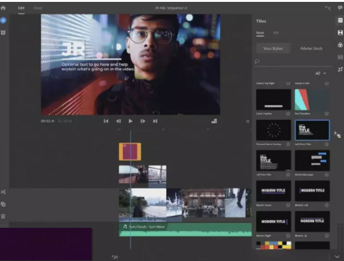The height and width of the screenshot is (261, 344).
Task: Jump to the end of the sequence
Action: click(x=155, y=121)
